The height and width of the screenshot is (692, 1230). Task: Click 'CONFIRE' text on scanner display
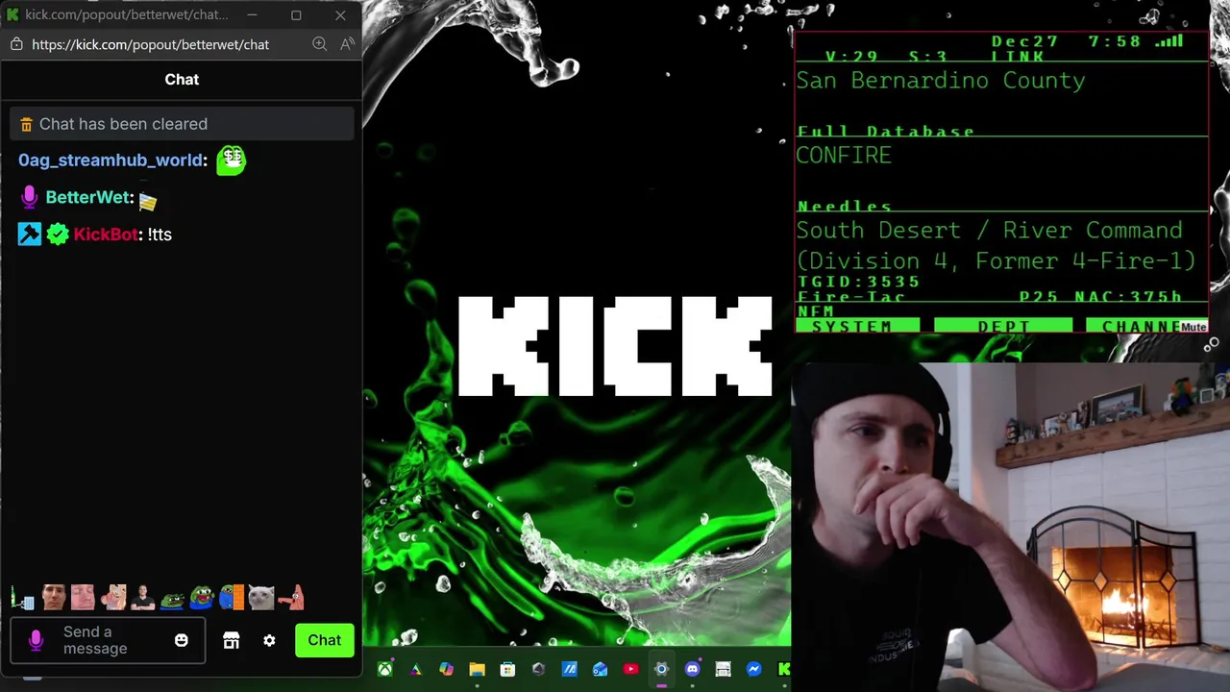point(844,156)
